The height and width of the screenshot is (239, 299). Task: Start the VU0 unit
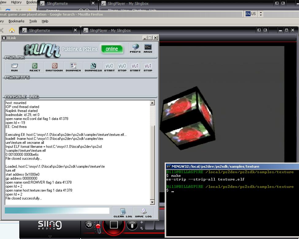109,67
